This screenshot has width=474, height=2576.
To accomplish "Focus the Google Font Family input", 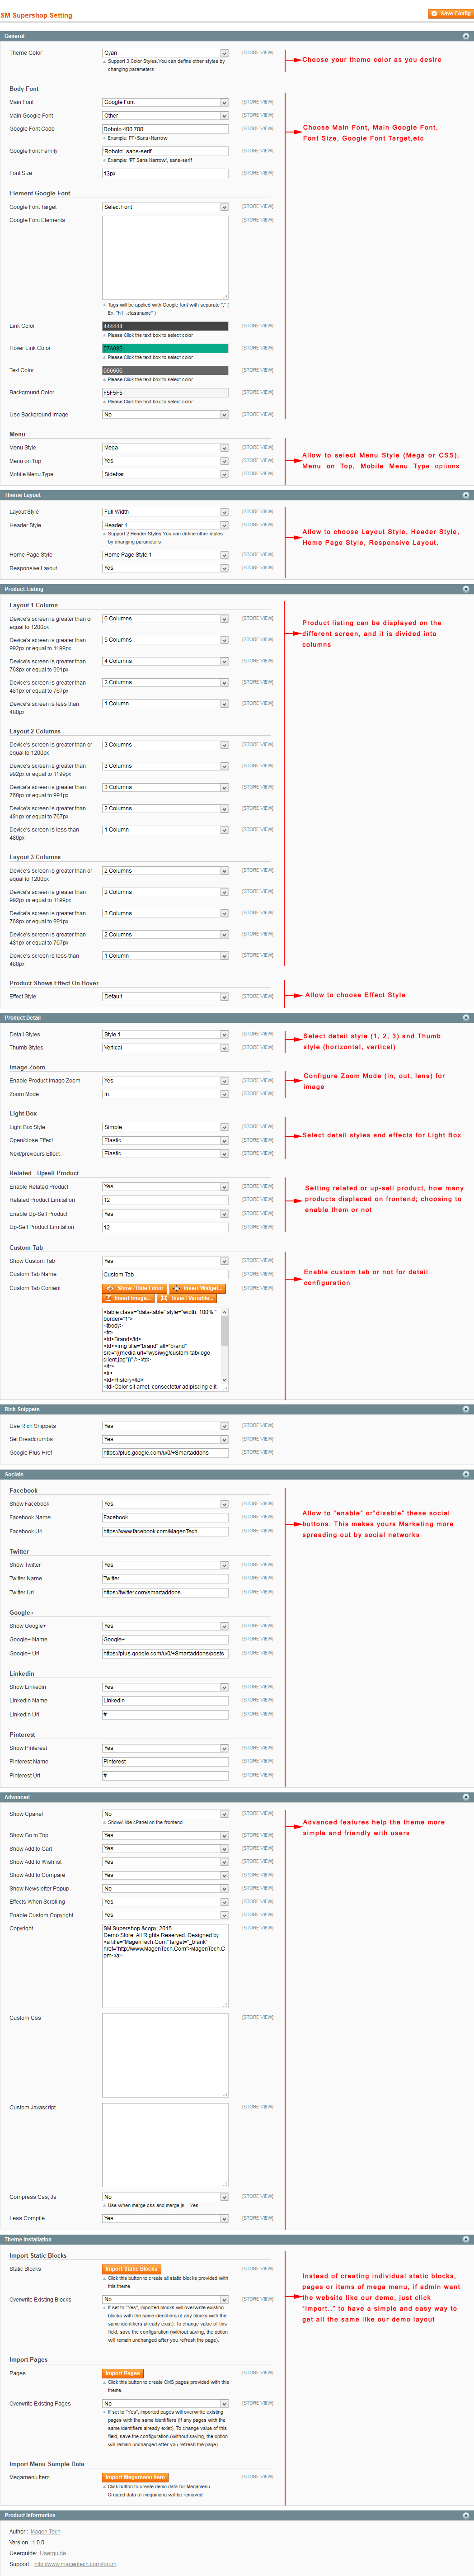I will point(165,151).
